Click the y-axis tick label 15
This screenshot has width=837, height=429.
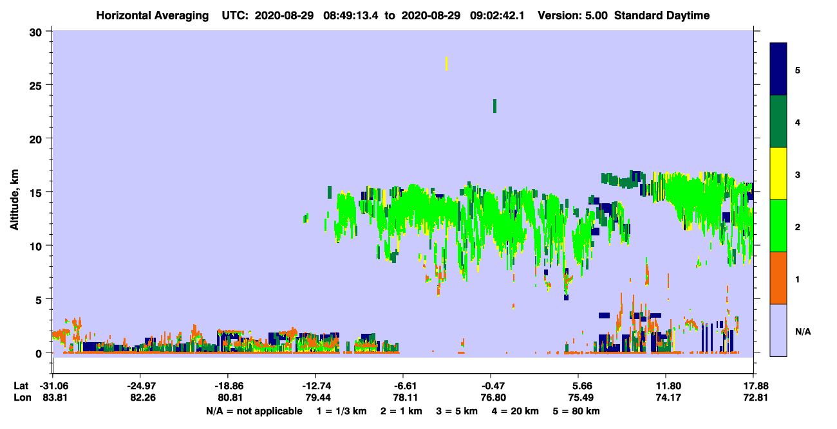tap(37, 192)
